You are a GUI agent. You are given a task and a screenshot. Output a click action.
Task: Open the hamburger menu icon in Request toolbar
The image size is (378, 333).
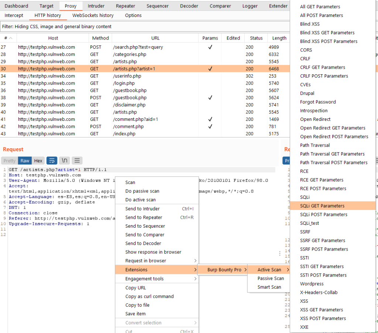click(77, 160)
